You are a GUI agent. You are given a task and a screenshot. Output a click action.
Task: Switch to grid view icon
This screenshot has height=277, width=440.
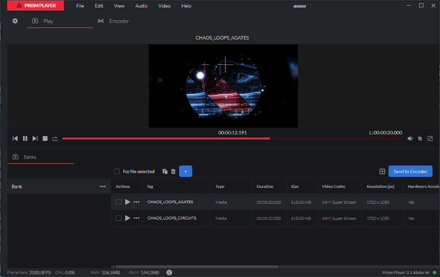coord(382,171)
